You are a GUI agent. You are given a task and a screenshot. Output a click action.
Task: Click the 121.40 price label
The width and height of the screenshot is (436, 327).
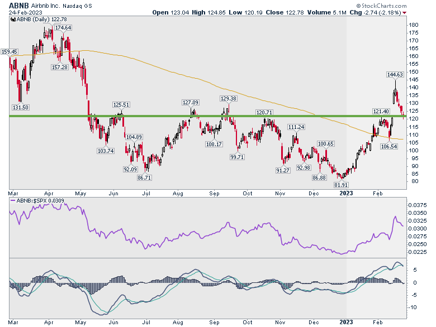pyautogui.click(x=381, y=111)
